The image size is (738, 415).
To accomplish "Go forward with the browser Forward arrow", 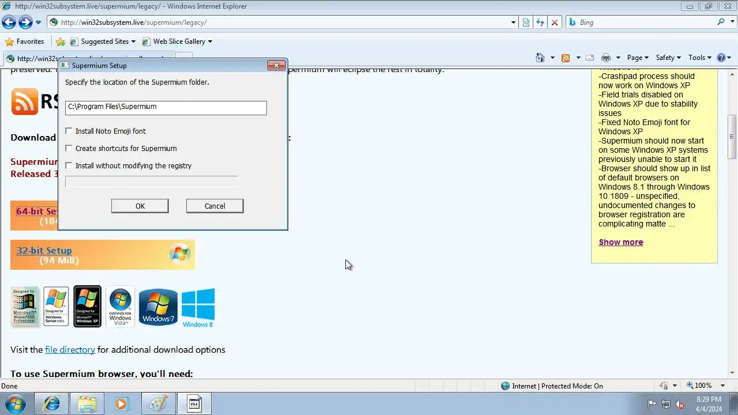I will point(25,22).
